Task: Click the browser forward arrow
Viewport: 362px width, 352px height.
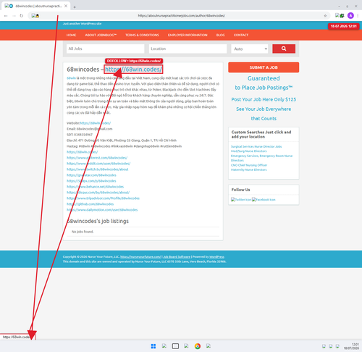Action: point(14,16)
